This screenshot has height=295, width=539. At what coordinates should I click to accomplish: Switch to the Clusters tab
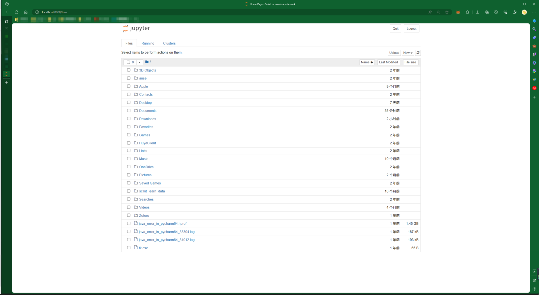169,43
